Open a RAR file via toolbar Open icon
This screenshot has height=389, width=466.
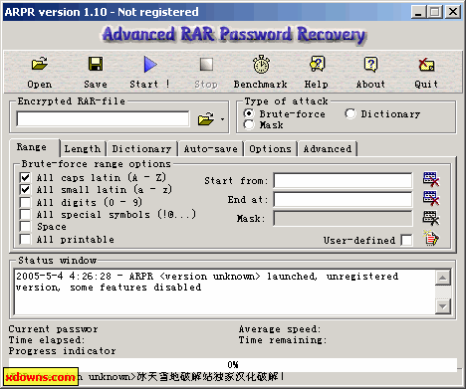click(40, 64)
